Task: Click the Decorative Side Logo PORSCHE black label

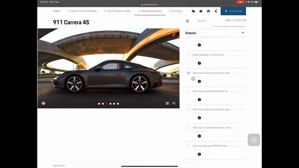Action: pyautogui.click(x=210, y=146)
